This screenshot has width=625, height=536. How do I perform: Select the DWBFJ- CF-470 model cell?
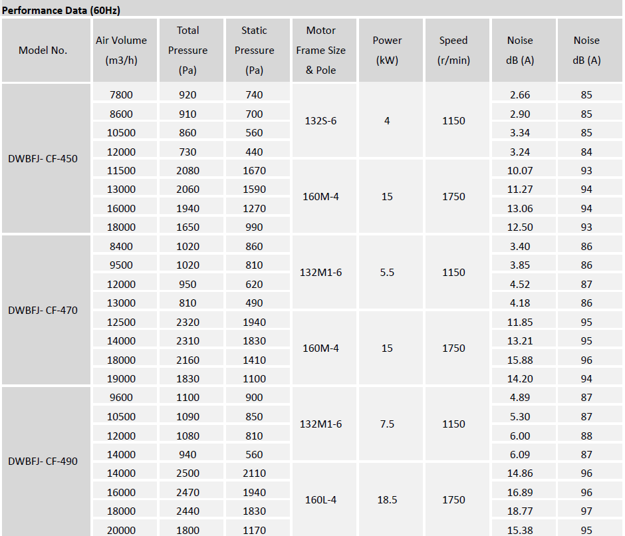coord(43,310)
